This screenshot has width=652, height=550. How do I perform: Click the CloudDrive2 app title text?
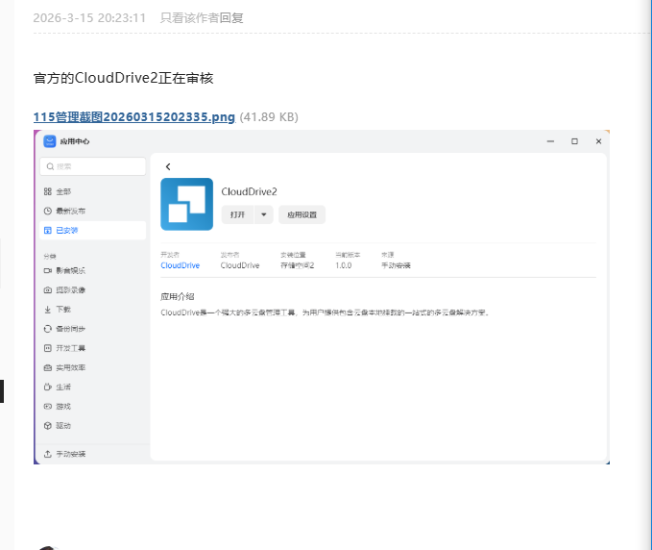(x=249, y=191)
